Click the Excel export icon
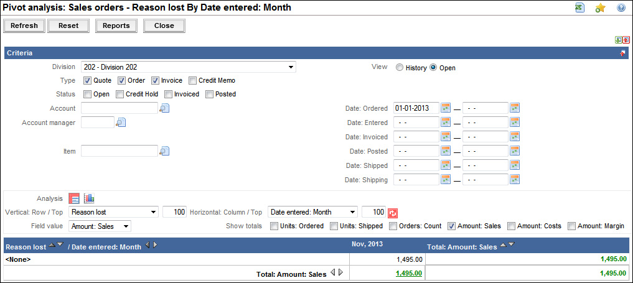 [x=579, y=8]
